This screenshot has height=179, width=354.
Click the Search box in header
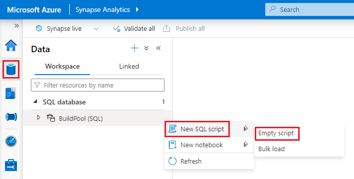coord(310,9)
